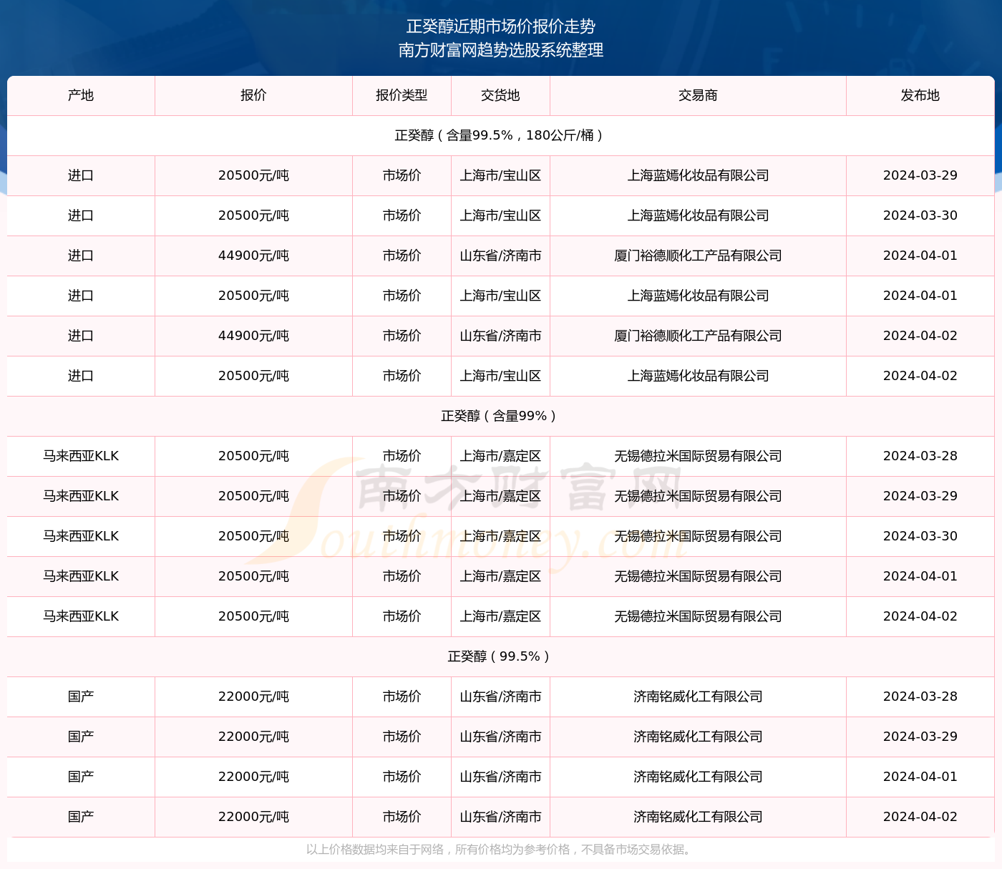Click section header 正癸醇（含量99.5%，180公斤/桶）

click(x=500, y=135)
